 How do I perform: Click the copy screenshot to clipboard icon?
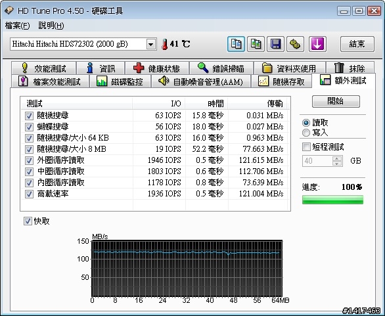click(x=256, y=44)
